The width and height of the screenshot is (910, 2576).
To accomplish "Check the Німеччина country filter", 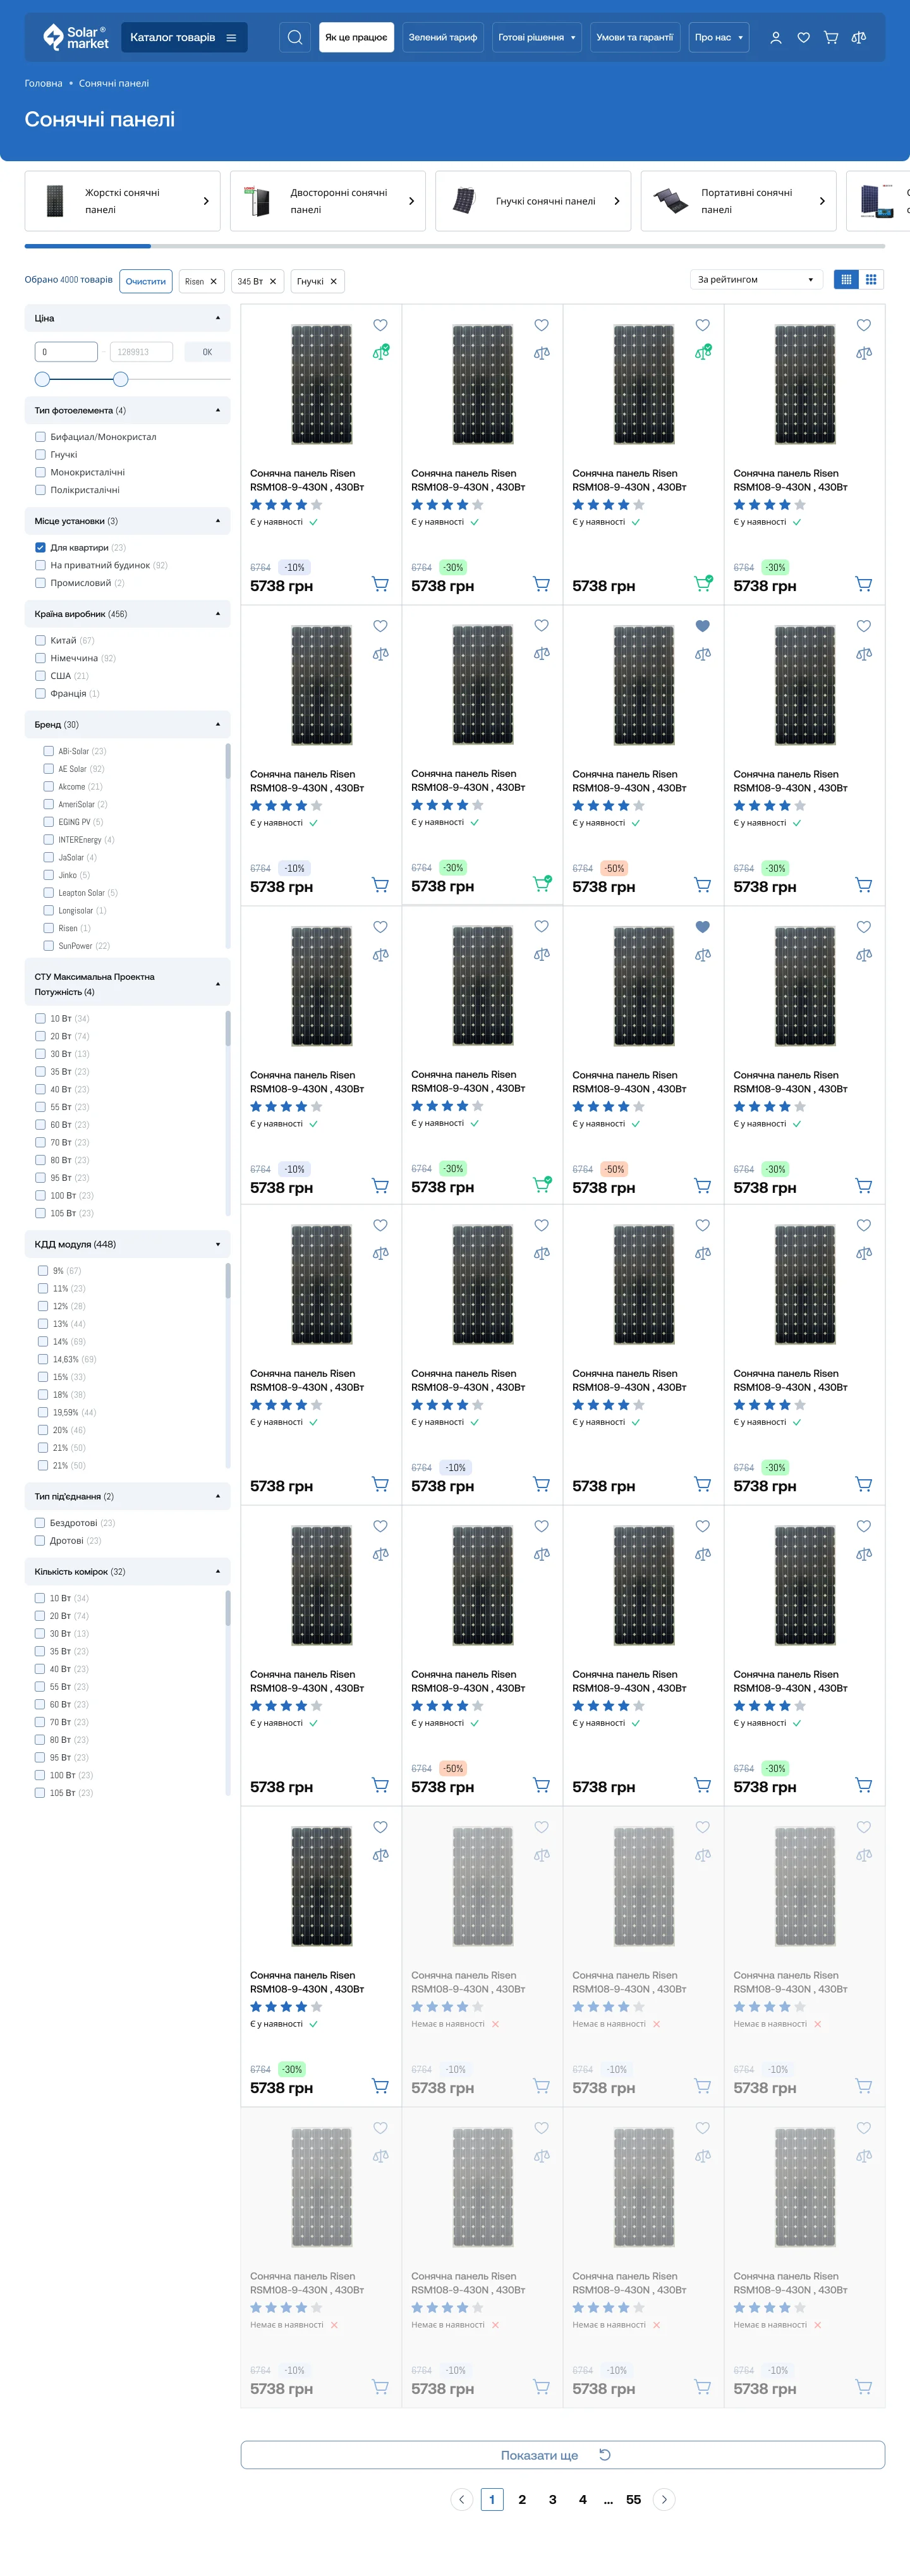I will (40, 658).
